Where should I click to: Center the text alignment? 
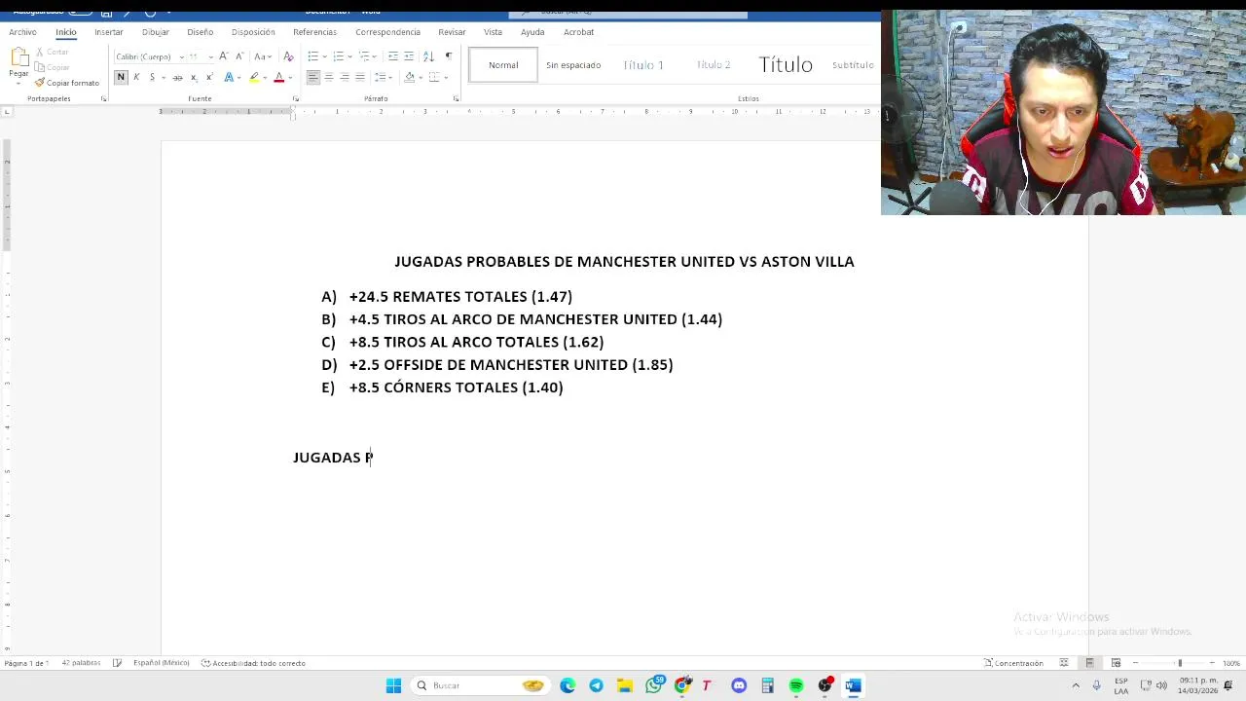329,77
